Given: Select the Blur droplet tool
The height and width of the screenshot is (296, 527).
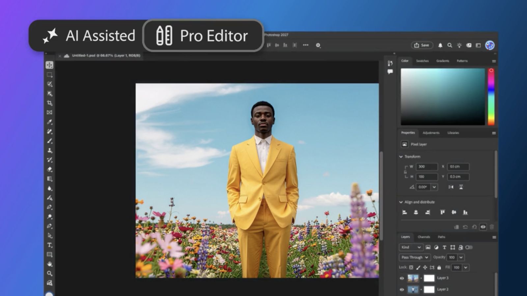Looking at the screenshot, I should tap(49, 188).
